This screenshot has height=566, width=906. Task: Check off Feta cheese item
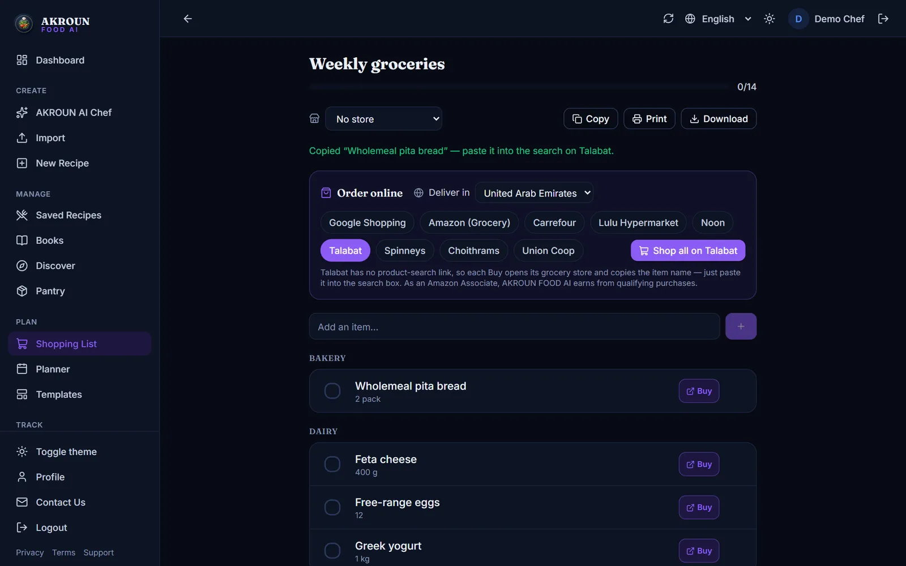click(332, 464)
